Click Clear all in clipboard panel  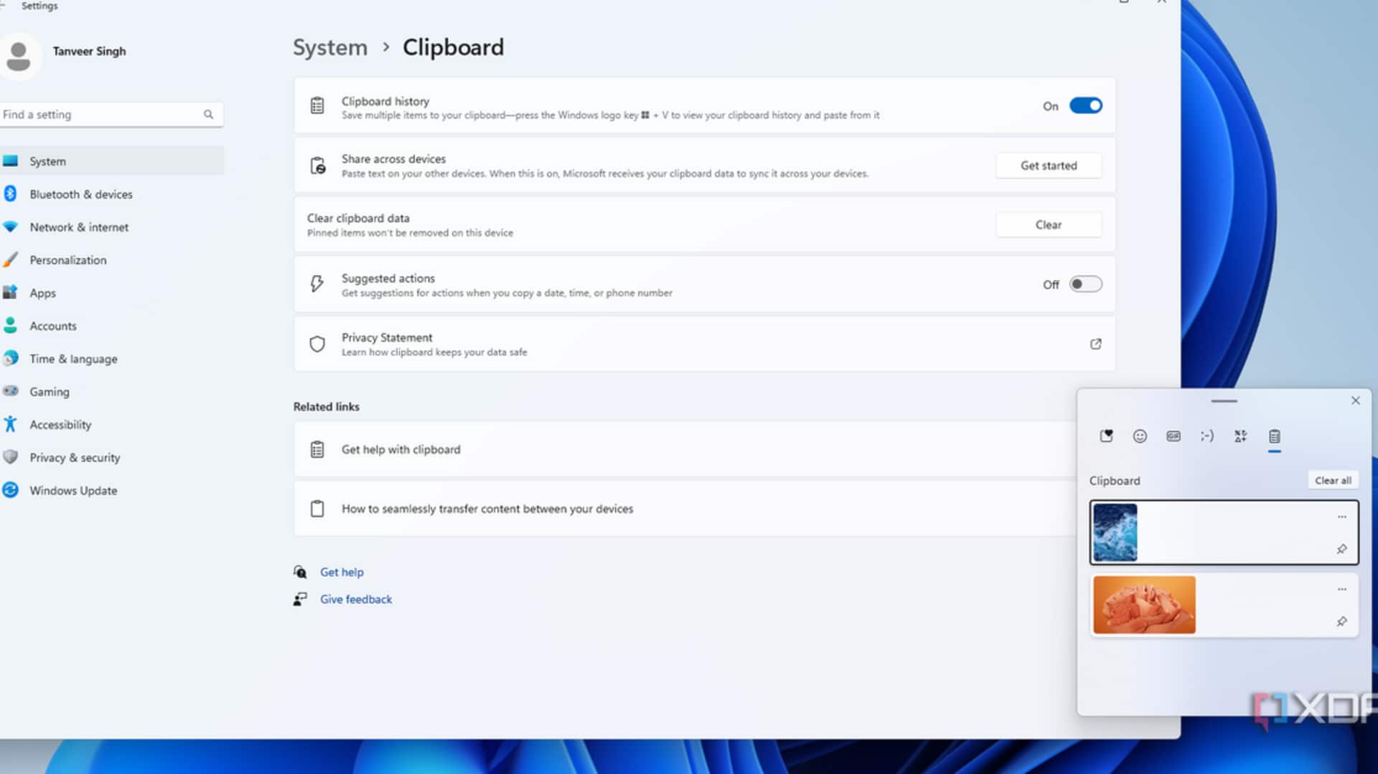[1333, 481]
